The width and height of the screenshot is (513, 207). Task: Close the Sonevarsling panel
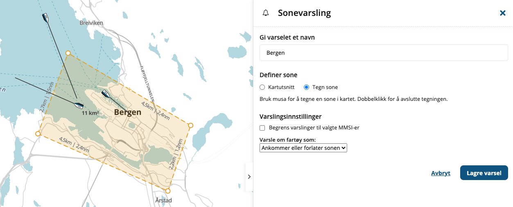click(x=503, y=13)
